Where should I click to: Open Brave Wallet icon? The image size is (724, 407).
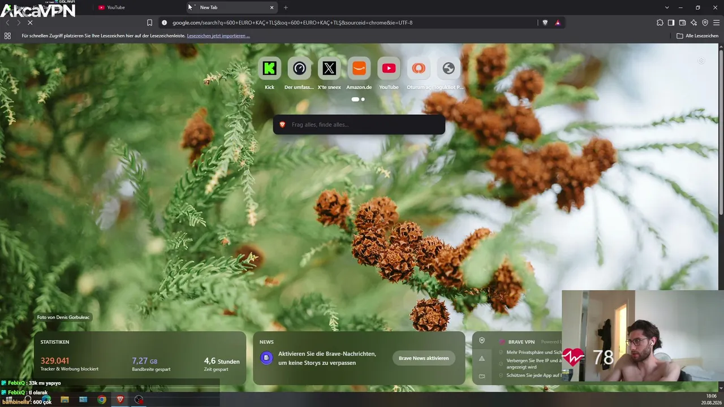pyautogui.click(x=683, y=23)
